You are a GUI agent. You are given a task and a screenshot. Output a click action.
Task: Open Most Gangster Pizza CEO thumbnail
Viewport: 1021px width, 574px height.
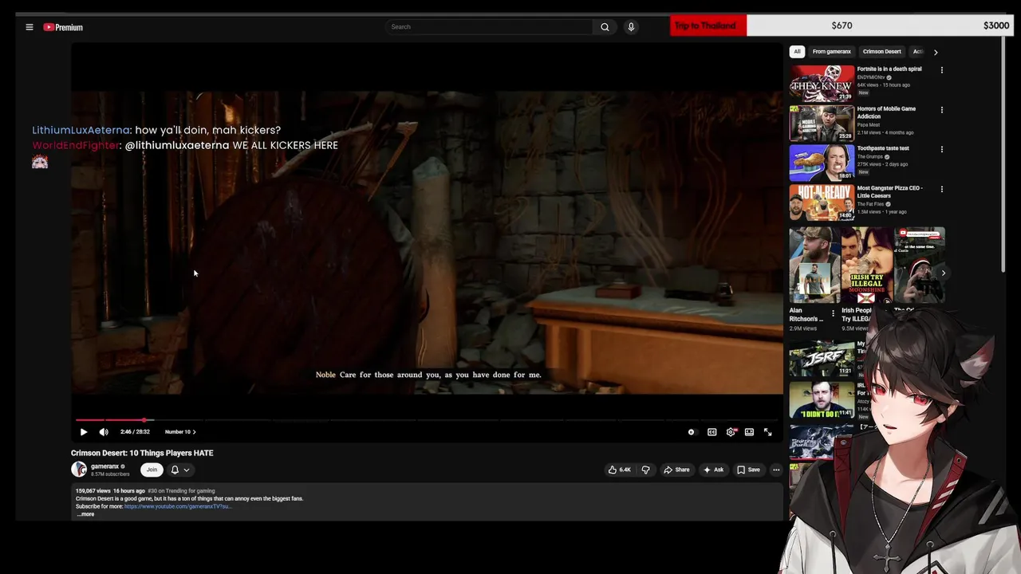(822, 202)
